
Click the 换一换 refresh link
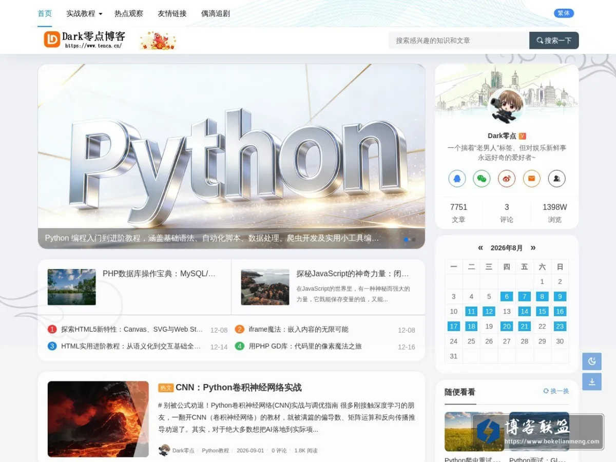click(x=556, y=391)
